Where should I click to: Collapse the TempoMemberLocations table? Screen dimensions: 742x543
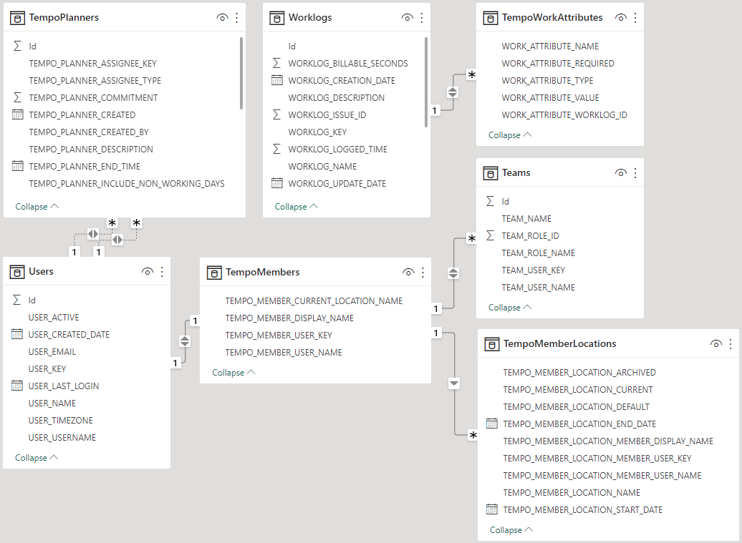(511, 529)
